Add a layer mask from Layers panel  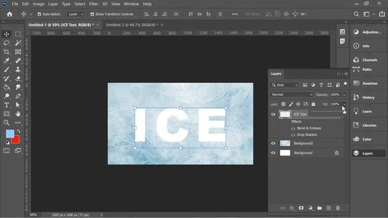point(301,208)
